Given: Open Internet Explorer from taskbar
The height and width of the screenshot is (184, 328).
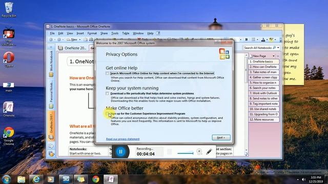Looking at the screenshot, I should click(36, 179).
